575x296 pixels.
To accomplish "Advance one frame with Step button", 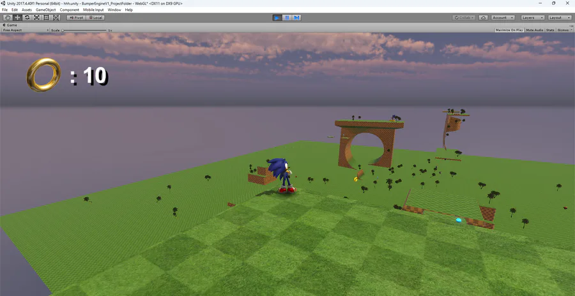I will 296,18.
